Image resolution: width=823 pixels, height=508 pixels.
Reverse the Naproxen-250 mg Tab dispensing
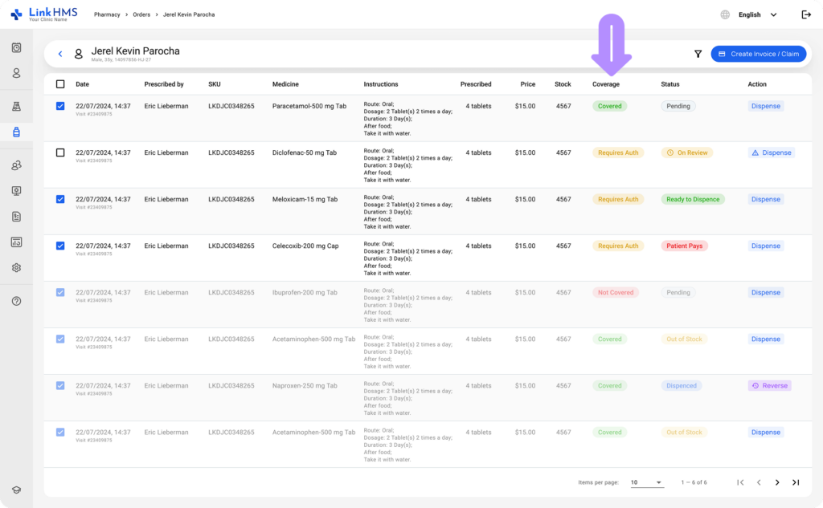(x=769, y=386)
